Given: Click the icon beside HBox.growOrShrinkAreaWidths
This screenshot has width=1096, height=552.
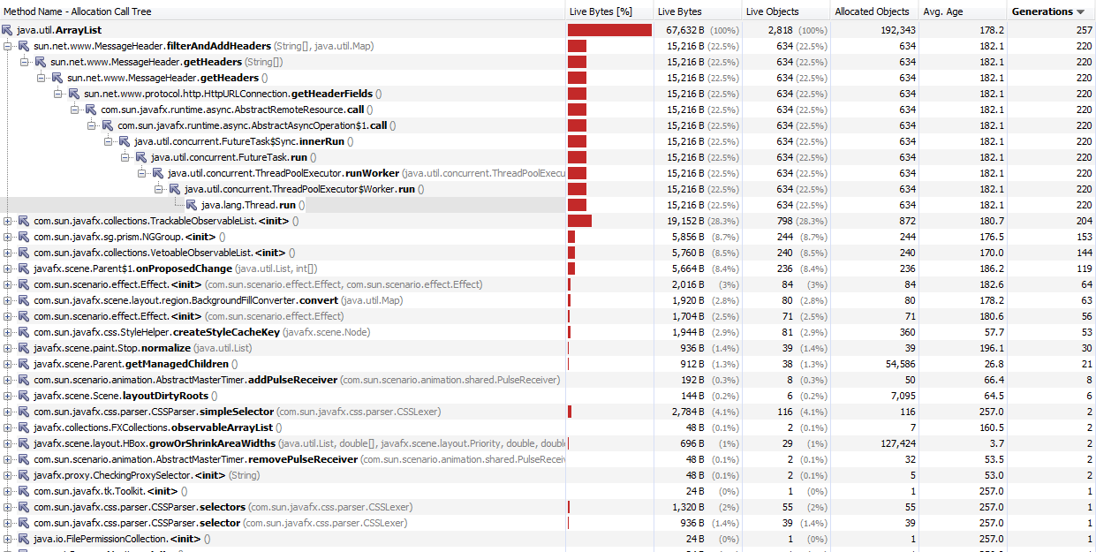Looking at the screenshot, I should click(x=24, y=443).
